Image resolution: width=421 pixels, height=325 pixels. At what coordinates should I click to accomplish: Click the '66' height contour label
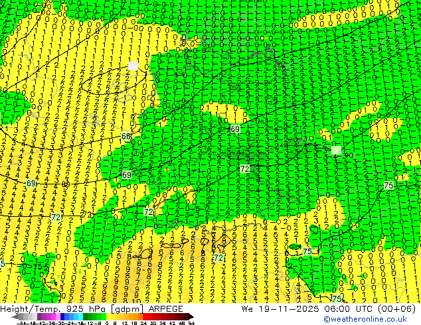point(126,136)
